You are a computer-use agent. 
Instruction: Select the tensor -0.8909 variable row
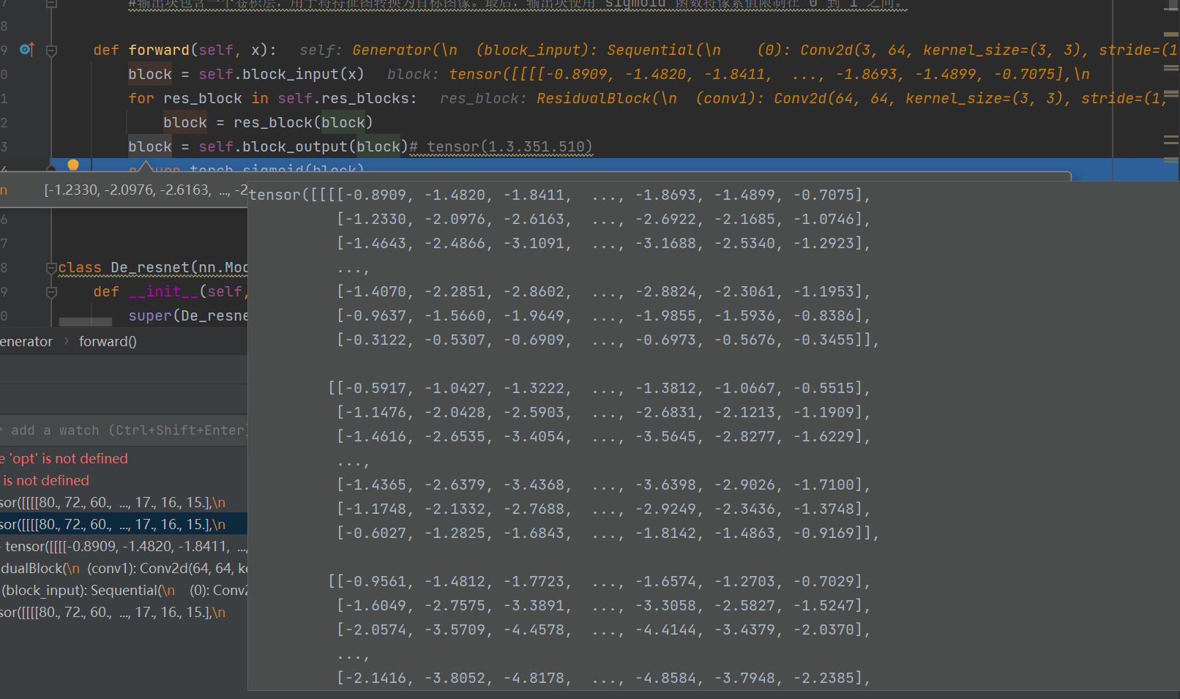coord(124,547)
